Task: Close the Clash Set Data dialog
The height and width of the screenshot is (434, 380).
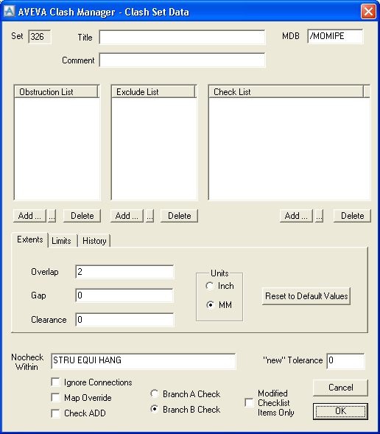Action: coord(368,12)
